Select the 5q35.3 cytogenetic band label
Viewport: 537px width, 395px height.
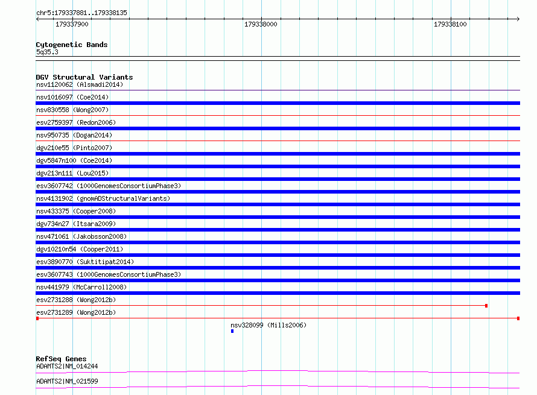tap(47, 52)
